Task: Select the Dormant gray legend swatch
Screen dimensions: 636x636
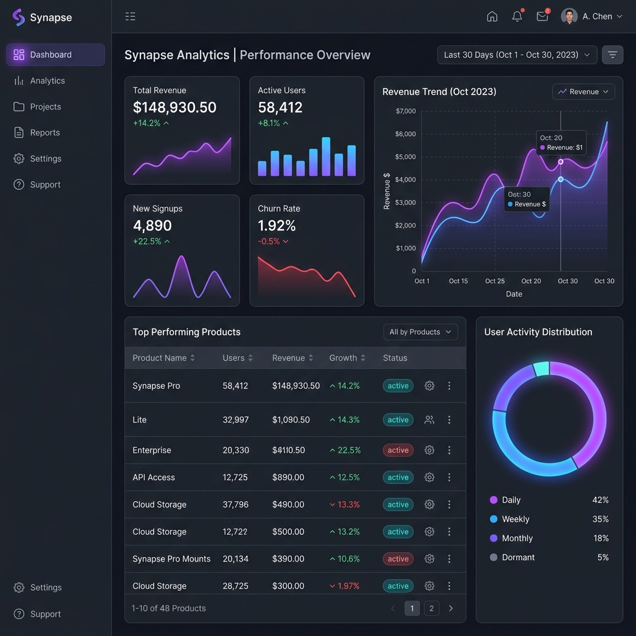Action: [x=494, y=557]
